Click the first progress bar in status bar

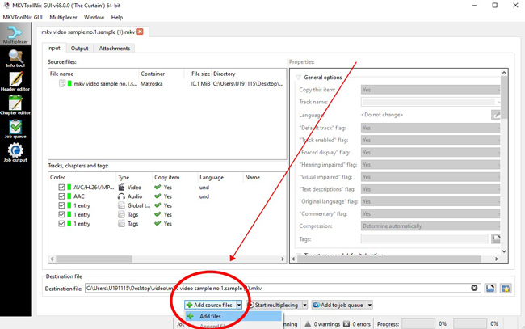coord(418,324)
